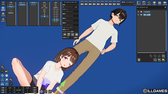Click the duplicate object icon in Workspace
This screenshot has height=94, width=168.
pos(163,56)
